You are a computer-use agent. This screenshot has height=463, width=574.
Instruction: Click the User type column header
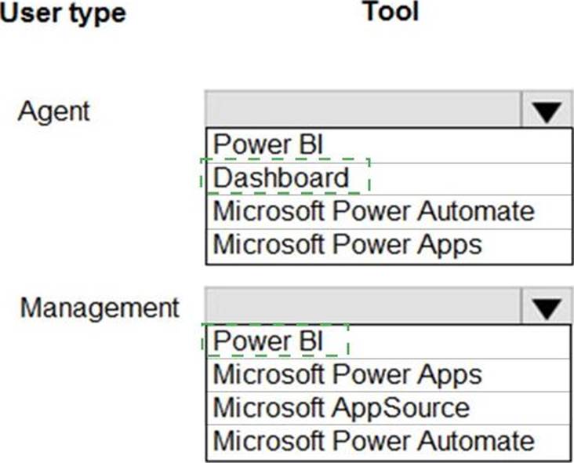click(x=63, y=13)
